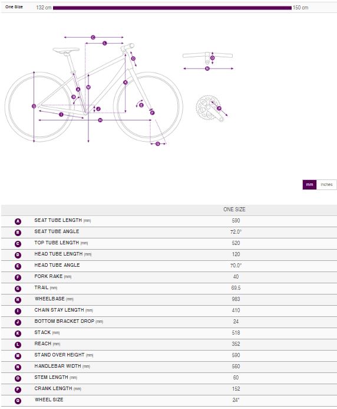This screenshot has height=409, width=337.
Task: Click the ONE SIZE column header
Action: pos(234,210)
